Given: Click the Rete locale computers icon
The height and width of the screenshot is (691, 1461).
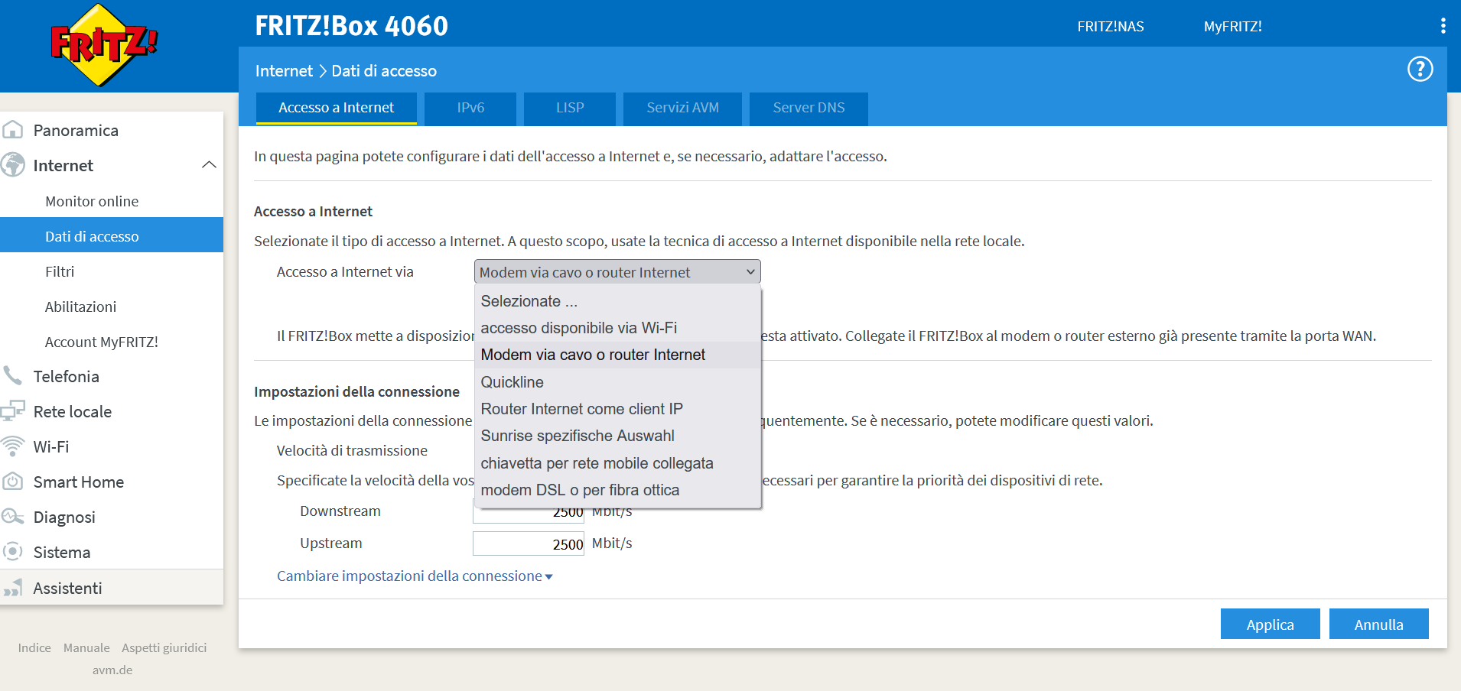Looking at the screenshot, I should click(12, 411).
